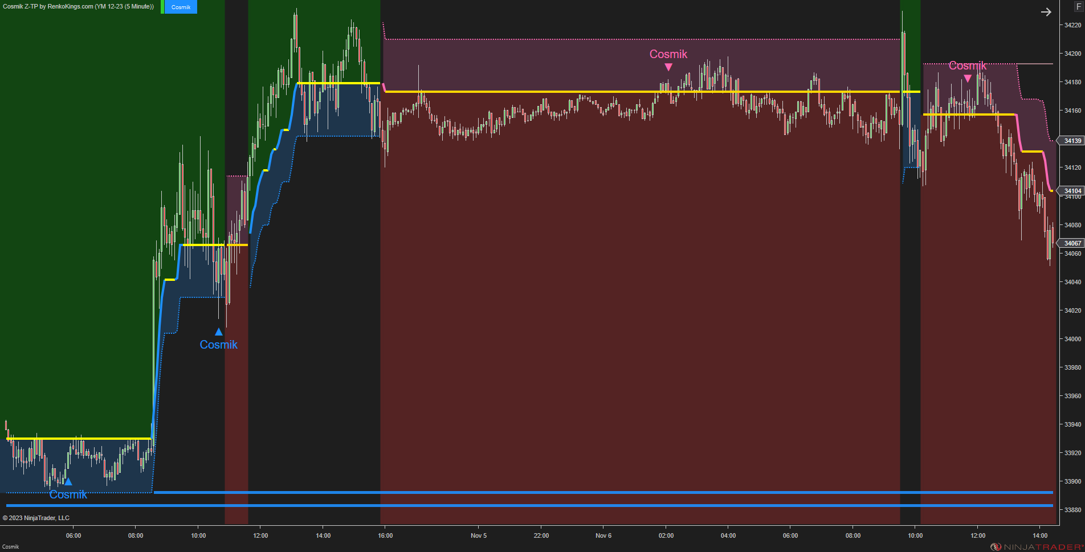Click the Nov 5 date label on the time axis

(478, 535)
